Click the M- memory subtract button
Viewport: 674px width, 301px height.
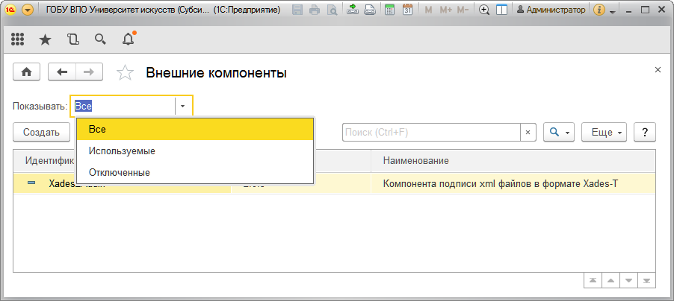coord(463,10)
